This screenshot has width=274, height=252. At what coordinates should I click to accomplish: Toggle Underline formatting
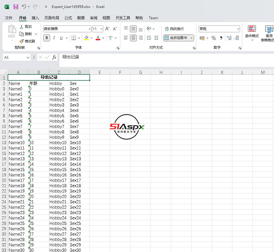(61, 38)
